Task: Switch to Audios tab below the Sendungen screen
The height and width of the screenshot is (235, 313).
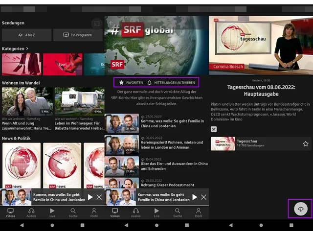Action: click(x=31, y=212)
